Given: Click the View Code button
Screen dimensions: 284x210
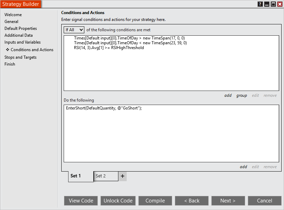Looking at the screenshot, I should tap(81, 201).
